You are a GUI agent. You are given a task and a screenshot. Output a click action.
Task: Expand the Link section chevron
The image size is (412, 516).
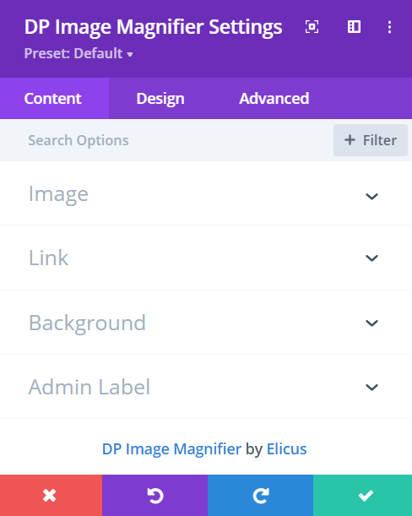click(371, 258)
